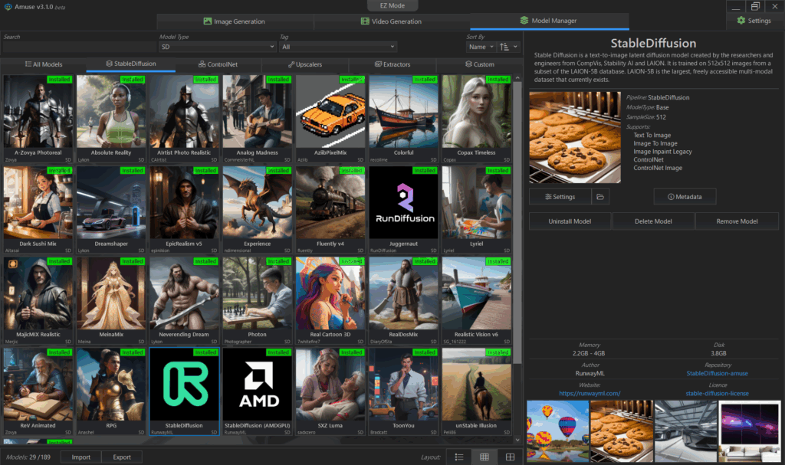
Task: Open the Sort By Name dropdown
Action: pyautogui.click(x=481, y=47)
